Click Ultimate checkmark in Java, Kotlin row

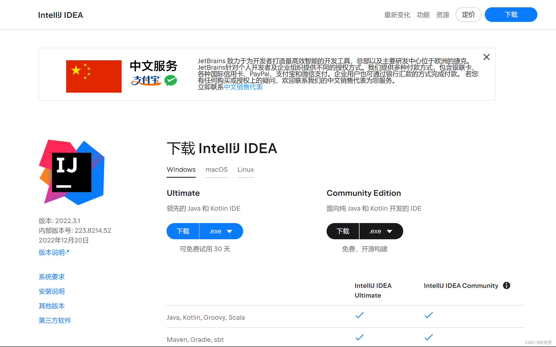[360, 315]
